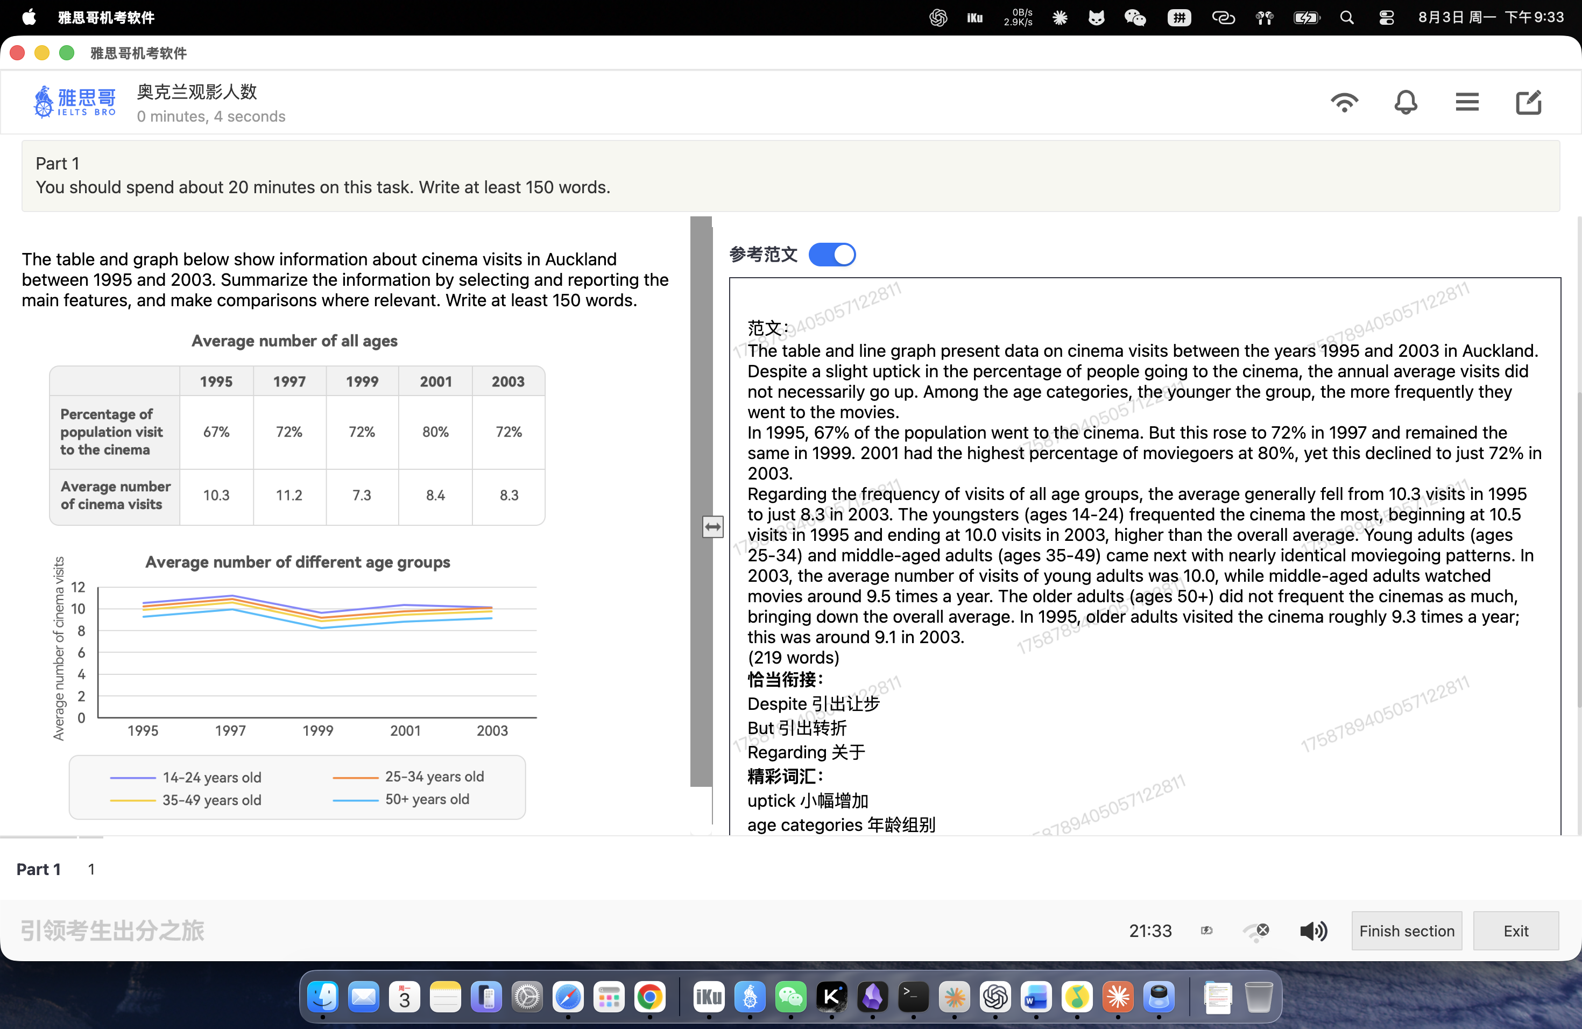
Task: Open Control Center in menu bar
Action: click(x=1387, y=17)
